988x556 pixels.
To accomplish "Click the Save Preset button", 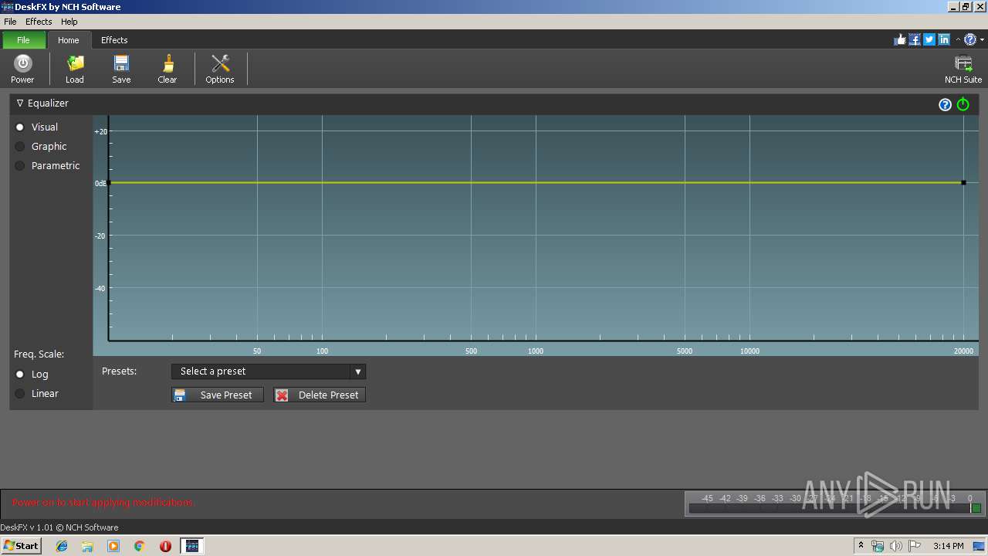I will tap(218, 395).
